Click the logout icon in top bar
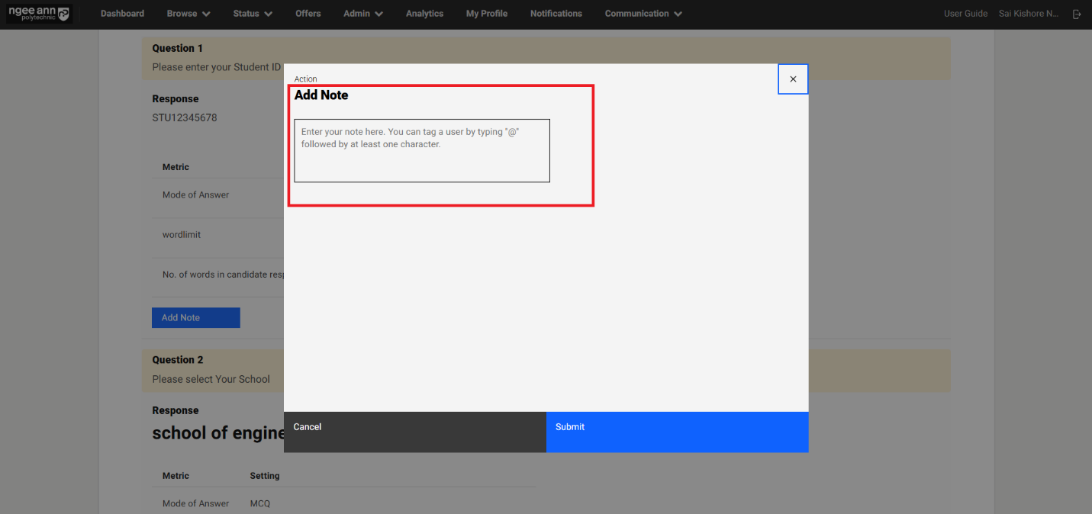The width and height of the screenshot is (1092, 514). (1077, 14)
